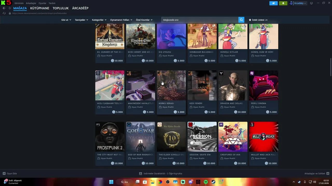
Task: Open the Windows Start menu
Action: point(111,182)
